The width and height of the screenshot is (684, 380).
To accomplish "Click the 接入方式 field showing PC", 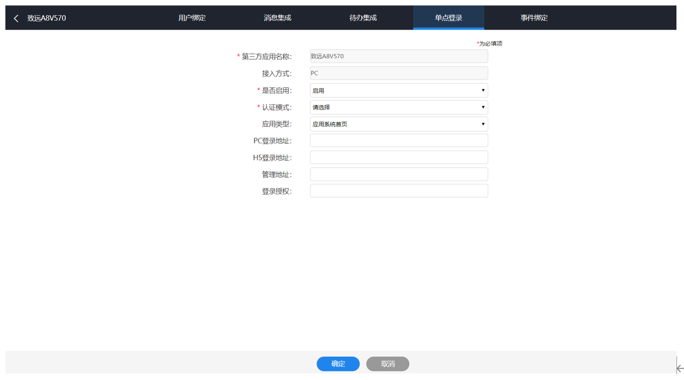I will click(x=399, y=73).
